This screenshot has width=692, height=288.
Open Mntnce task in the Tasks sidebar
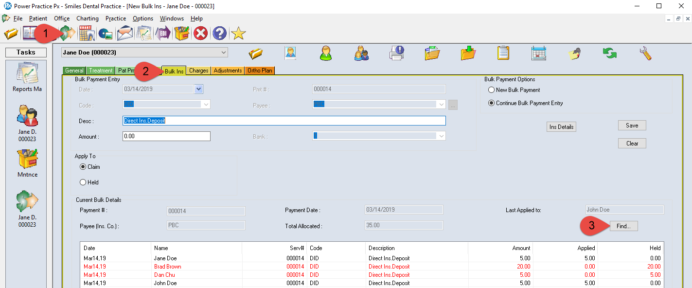tap(28, 163)
